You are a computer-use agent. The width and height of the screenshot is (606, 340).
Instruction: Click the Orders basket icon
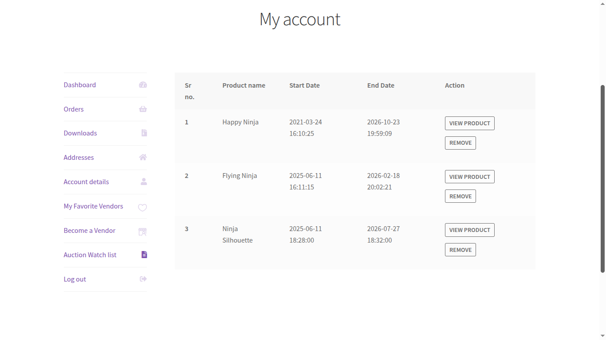(x=143, y=109)
